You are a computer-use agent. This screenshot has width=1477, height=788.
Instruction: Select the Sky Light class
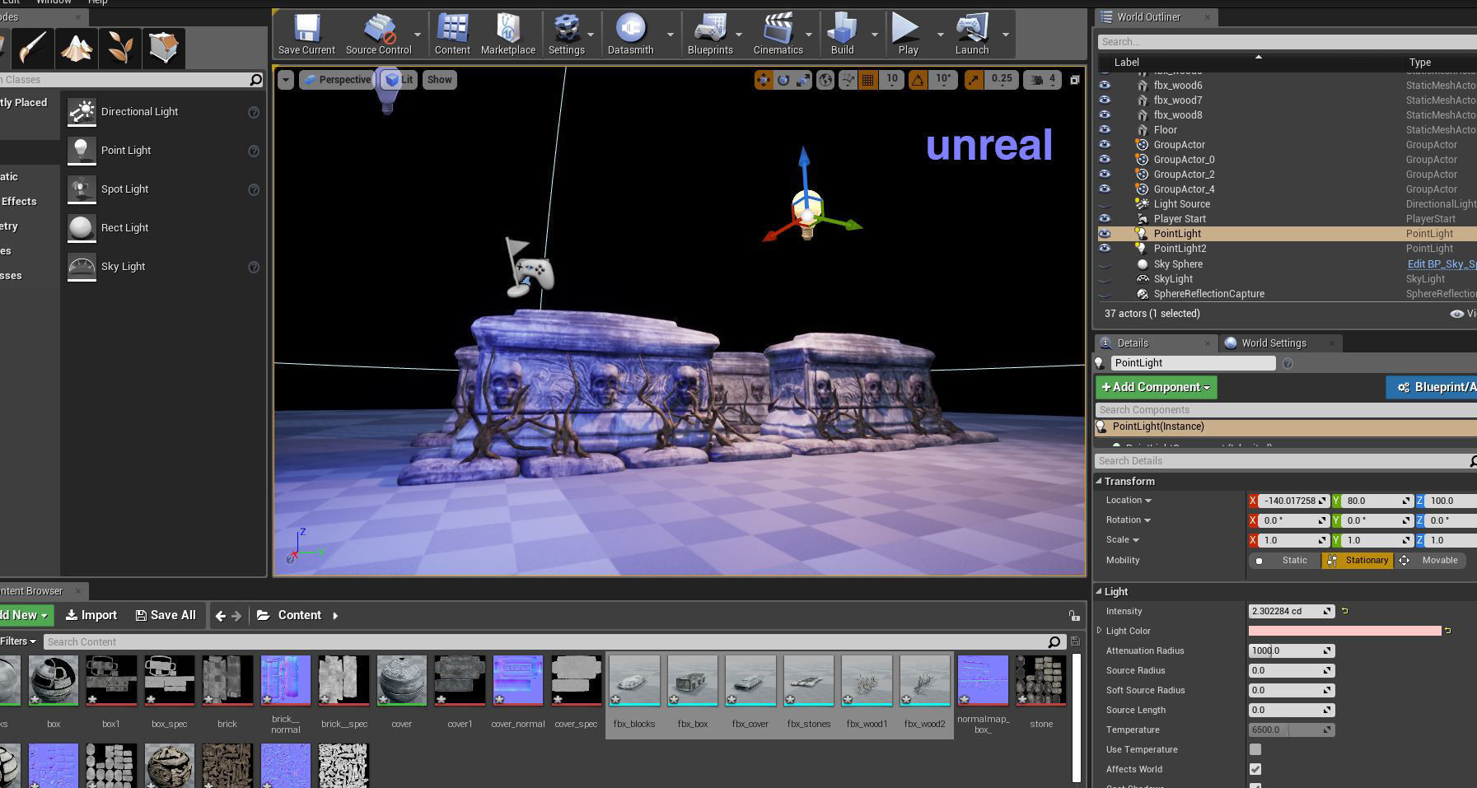[162, 267]
